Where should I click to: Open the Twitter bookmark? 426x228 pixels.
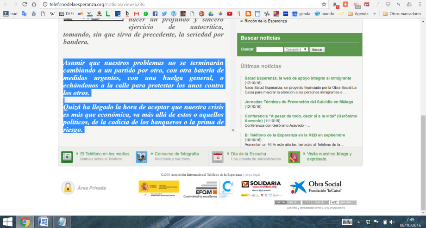[164, 13]
